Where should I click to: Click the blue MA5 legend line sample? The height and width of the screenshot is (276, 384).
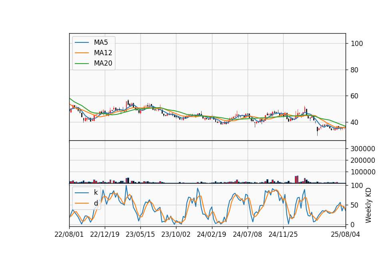(82, 42)
